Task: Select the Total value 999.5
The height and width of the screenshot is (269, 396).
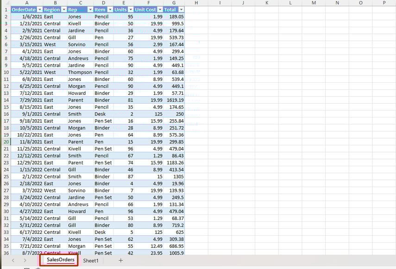Action: (174, 24)
